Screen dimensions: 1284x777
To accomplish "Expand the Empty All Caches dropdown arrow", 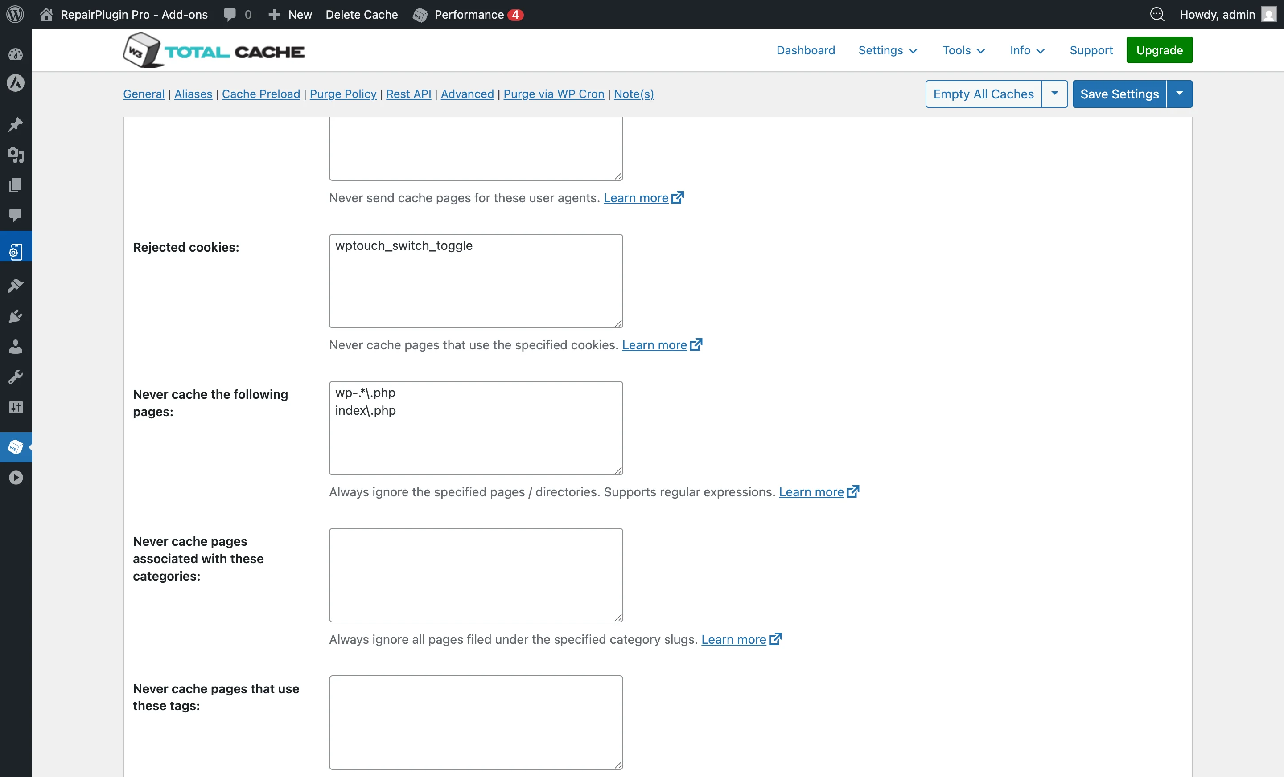I will click(1055, 94).
